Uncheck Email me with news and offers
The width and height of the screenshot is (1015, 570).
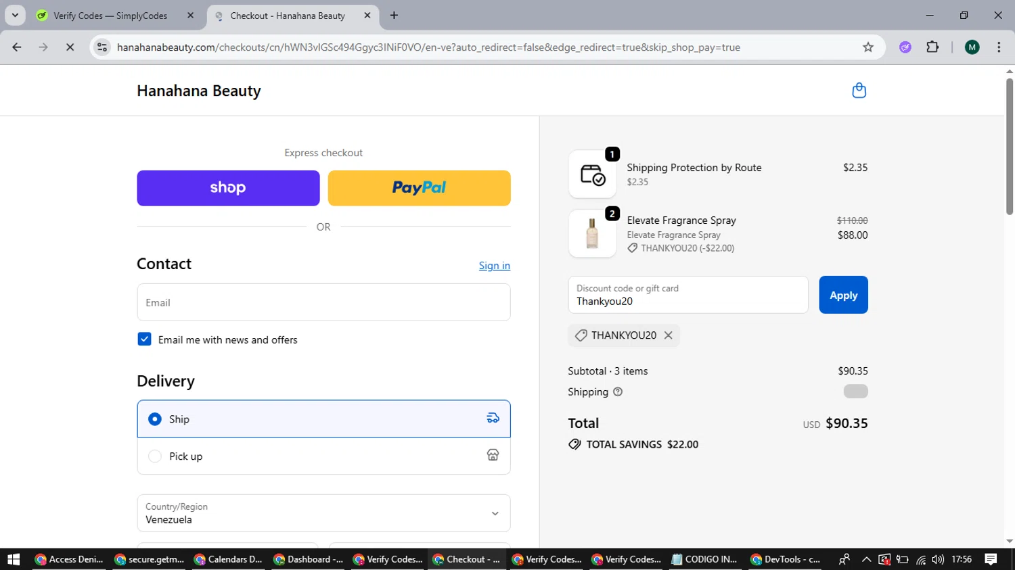point(144,339)
